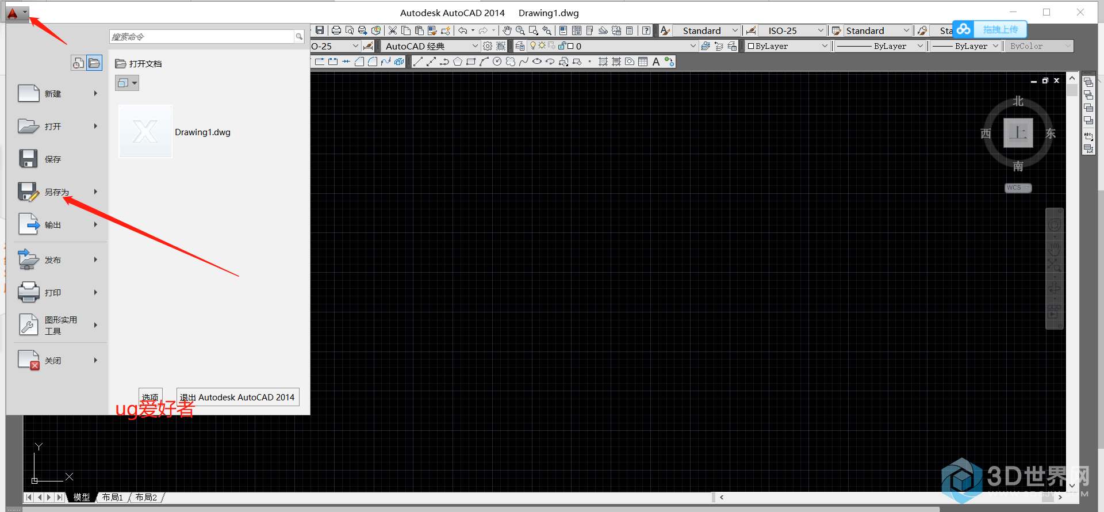Select the polygon drawing tool
This screenshot has width=1104, height=512.
coord(458,62)
